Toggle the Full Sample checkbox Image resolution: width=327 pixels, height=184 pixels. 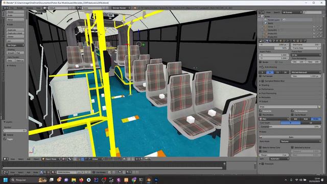(x=260, y=76)
